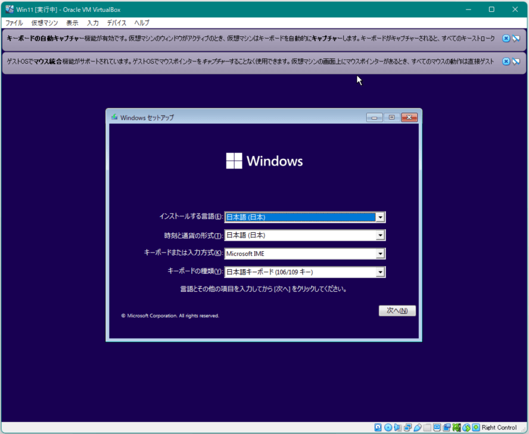Maximize the VirtualBox window
Screen dimensions: 529x434
tap(491, 10)
